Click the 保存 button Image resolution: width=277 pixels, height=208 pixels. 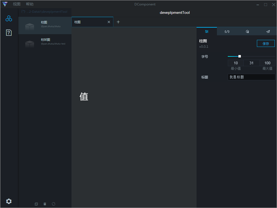[266, 43]
